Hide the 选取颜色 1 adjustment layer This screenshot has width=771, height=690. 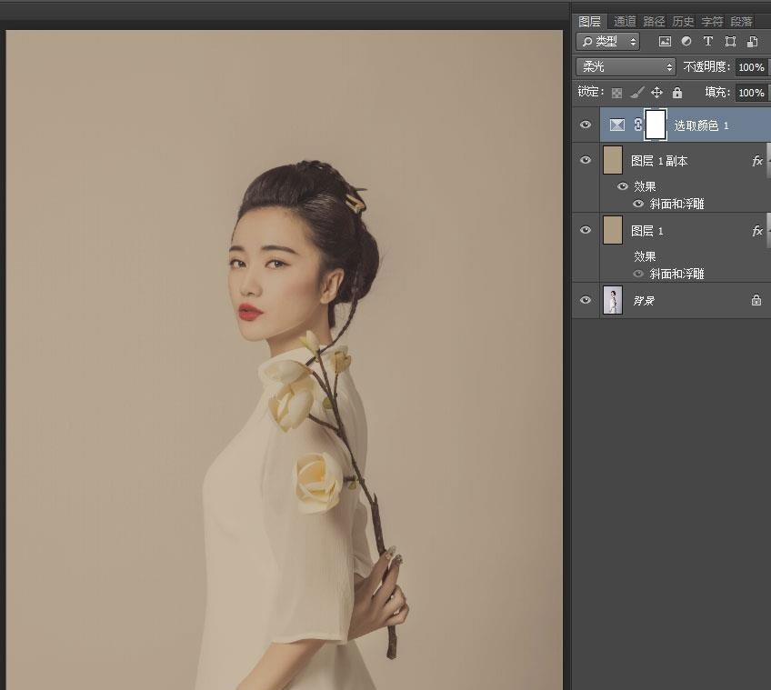pyautogui.click(x=586, y=125)
